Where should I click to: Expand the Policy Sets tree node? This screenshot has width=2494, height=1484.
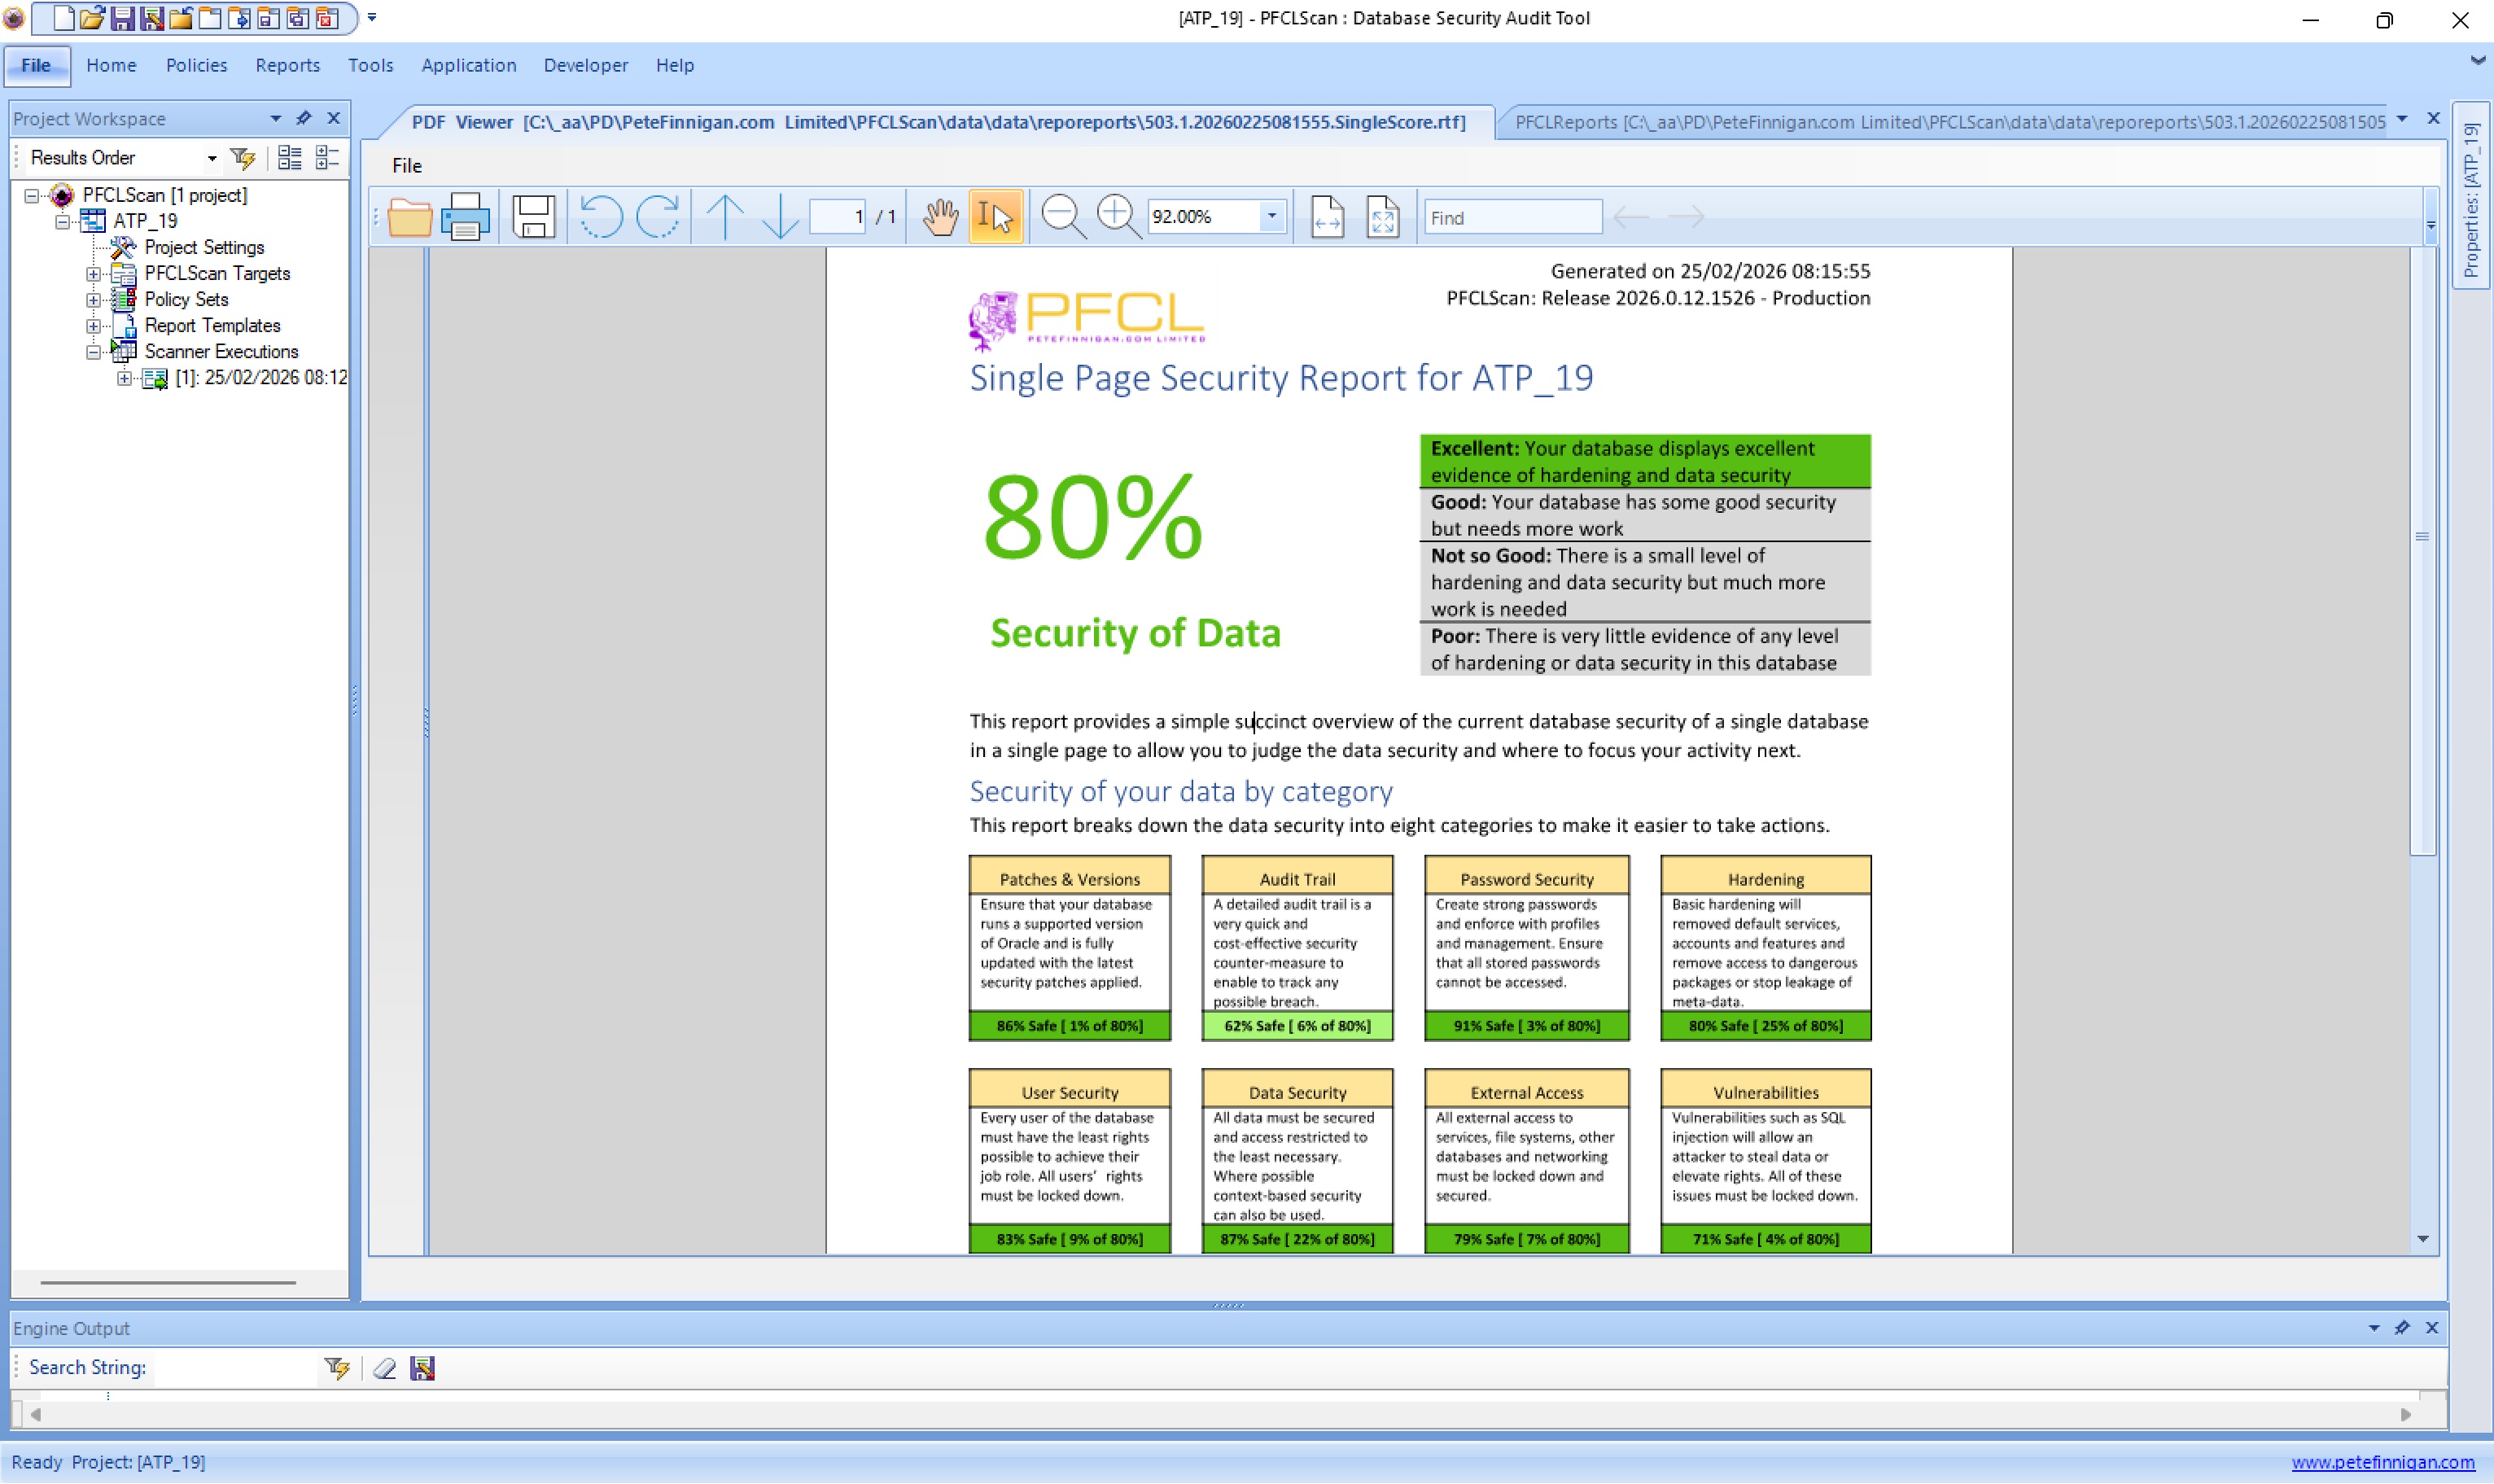[93, 299]
